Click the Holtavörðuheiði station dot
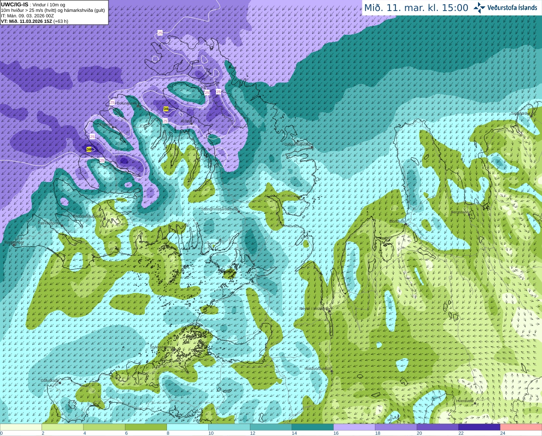The width and height of the screenshot is (542, 436). coord(332,372)
